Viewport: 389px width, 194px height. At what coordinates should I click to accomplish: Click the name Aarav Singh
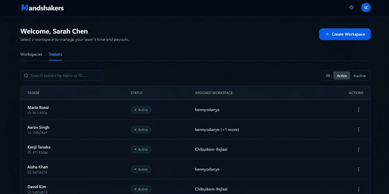(x=38, y=127)
